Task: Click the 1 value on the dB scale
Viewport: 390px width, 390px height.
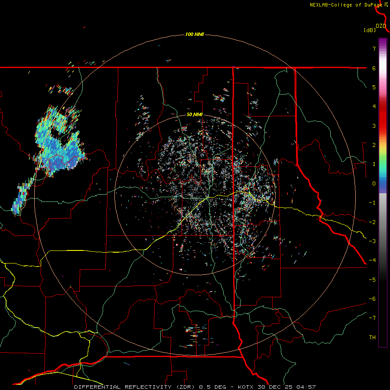Action: click(x=374, y=164)
